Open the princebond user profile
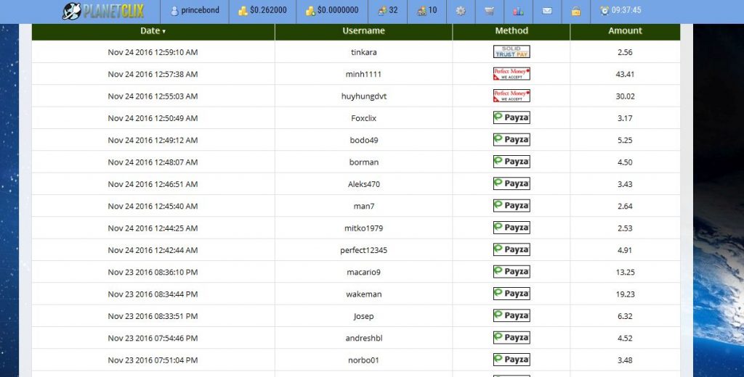This screenshot has width=744, height=377. (x=194, y=11)
